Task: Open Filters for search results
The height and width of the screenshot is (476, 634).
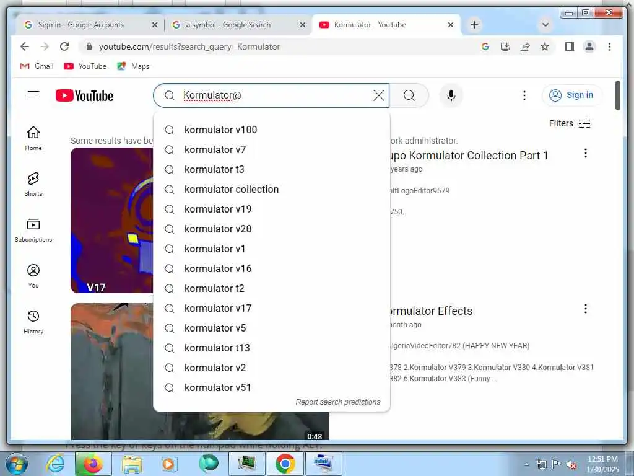Action: tap(570, 123)
